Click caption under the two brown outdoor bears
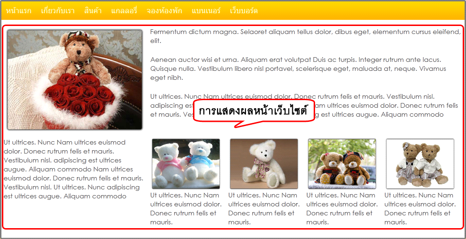The image size is (466, 239). 342,209
